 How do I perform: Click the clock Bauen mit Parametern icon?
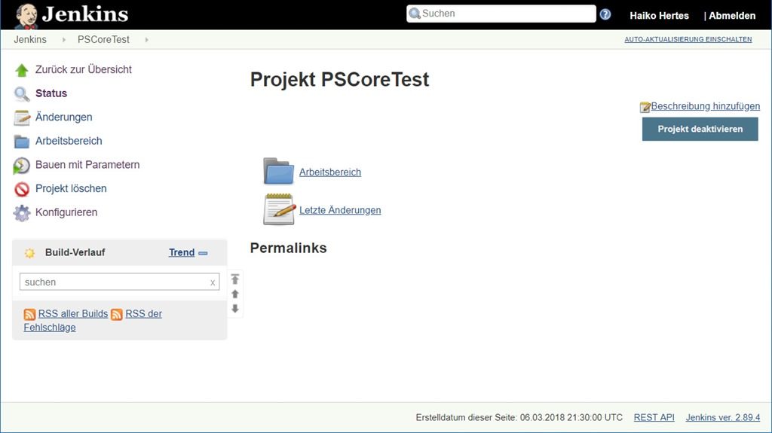[x=22, y=166]
